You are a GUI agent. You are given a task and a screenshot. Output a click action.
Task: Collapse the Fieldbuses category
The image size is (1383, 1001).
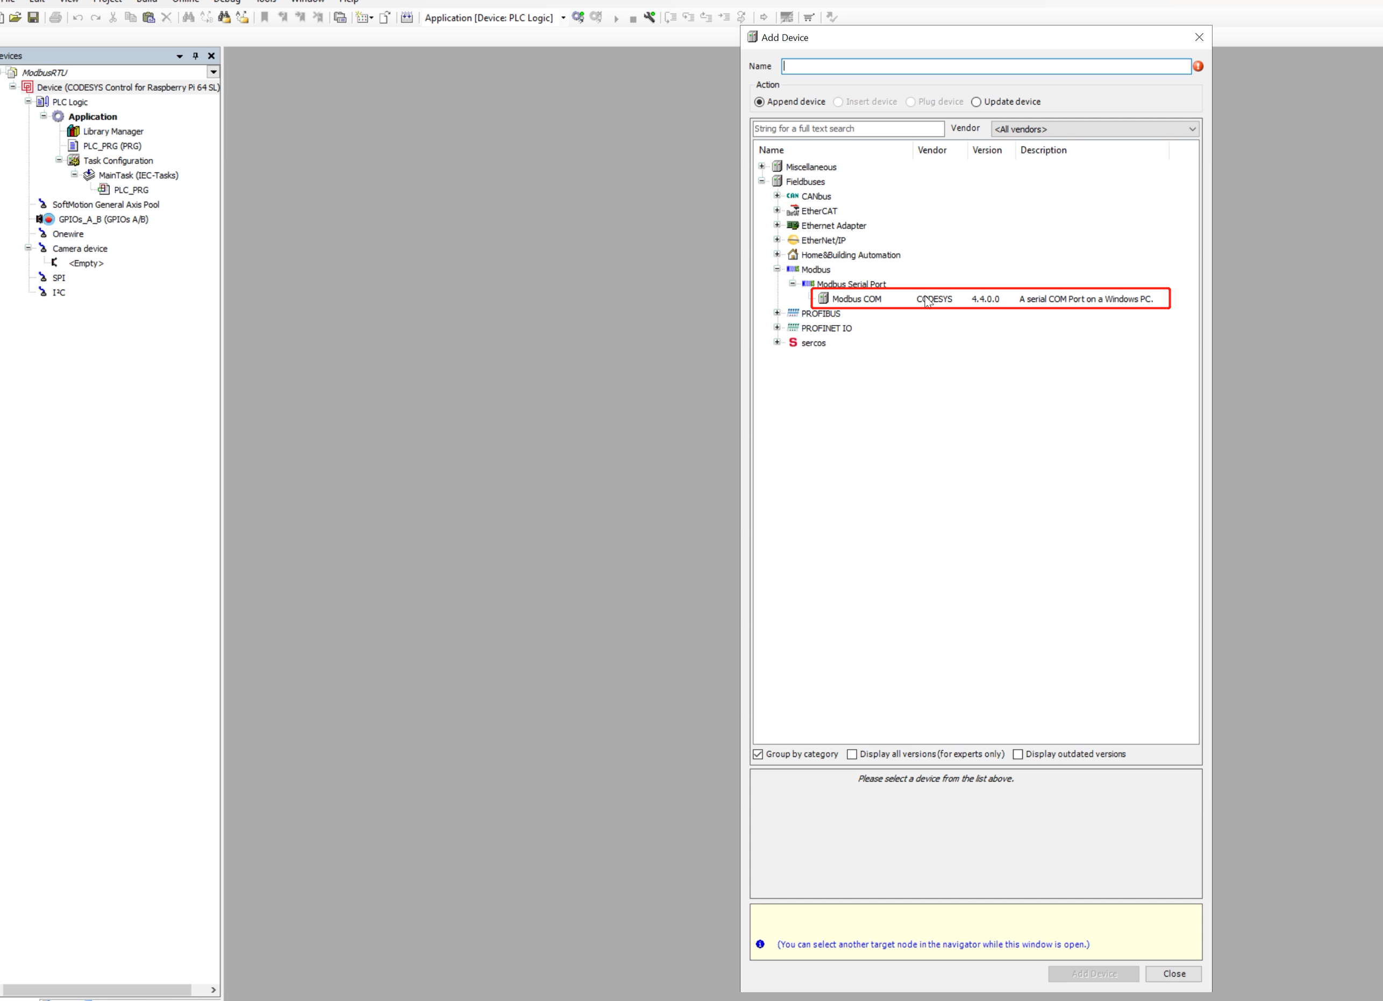[761, 181]
